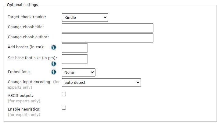Image resolution: width=219 pixels, height=123 pixels.
Task: Click into the Change ebook author field
Action: [107, 38]
